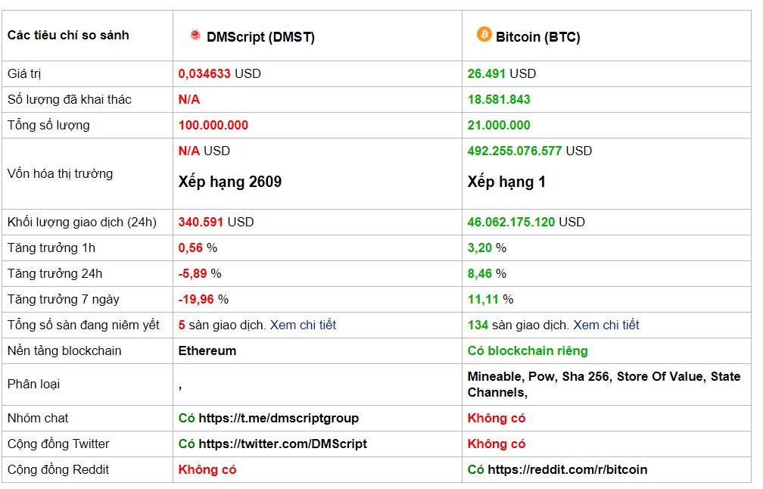Click the Có blockchain riêng text

(x=528, y=350)
